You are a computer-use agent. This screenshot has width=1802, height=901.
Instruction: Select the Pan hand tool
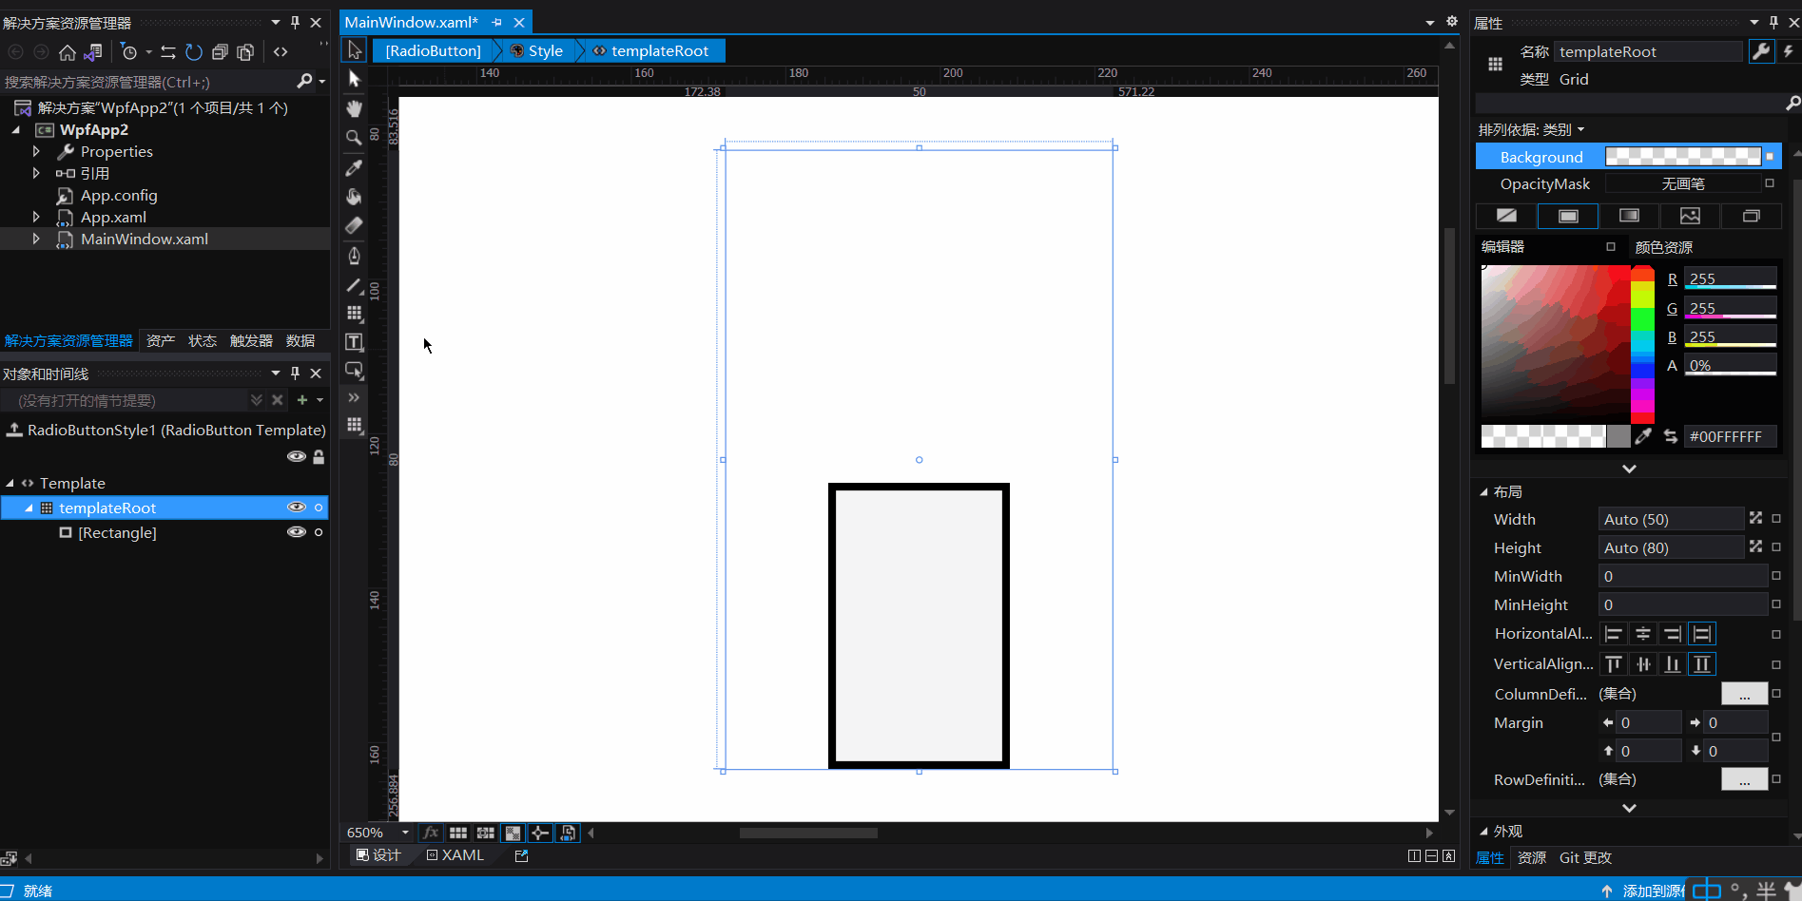[354, 108]
